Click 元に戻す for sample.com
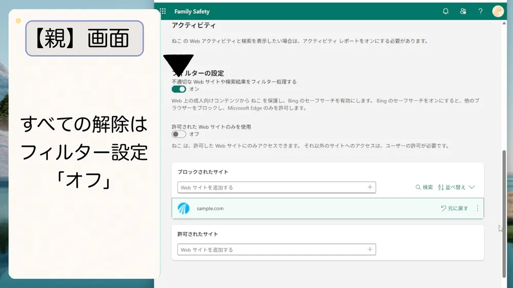The image size is (513, 288). click(x=454, y=208)
